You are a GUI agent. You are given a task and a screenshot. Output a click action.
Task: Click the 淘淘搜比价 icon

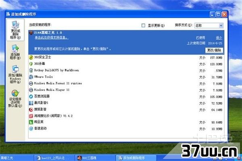tap(31, 116)
